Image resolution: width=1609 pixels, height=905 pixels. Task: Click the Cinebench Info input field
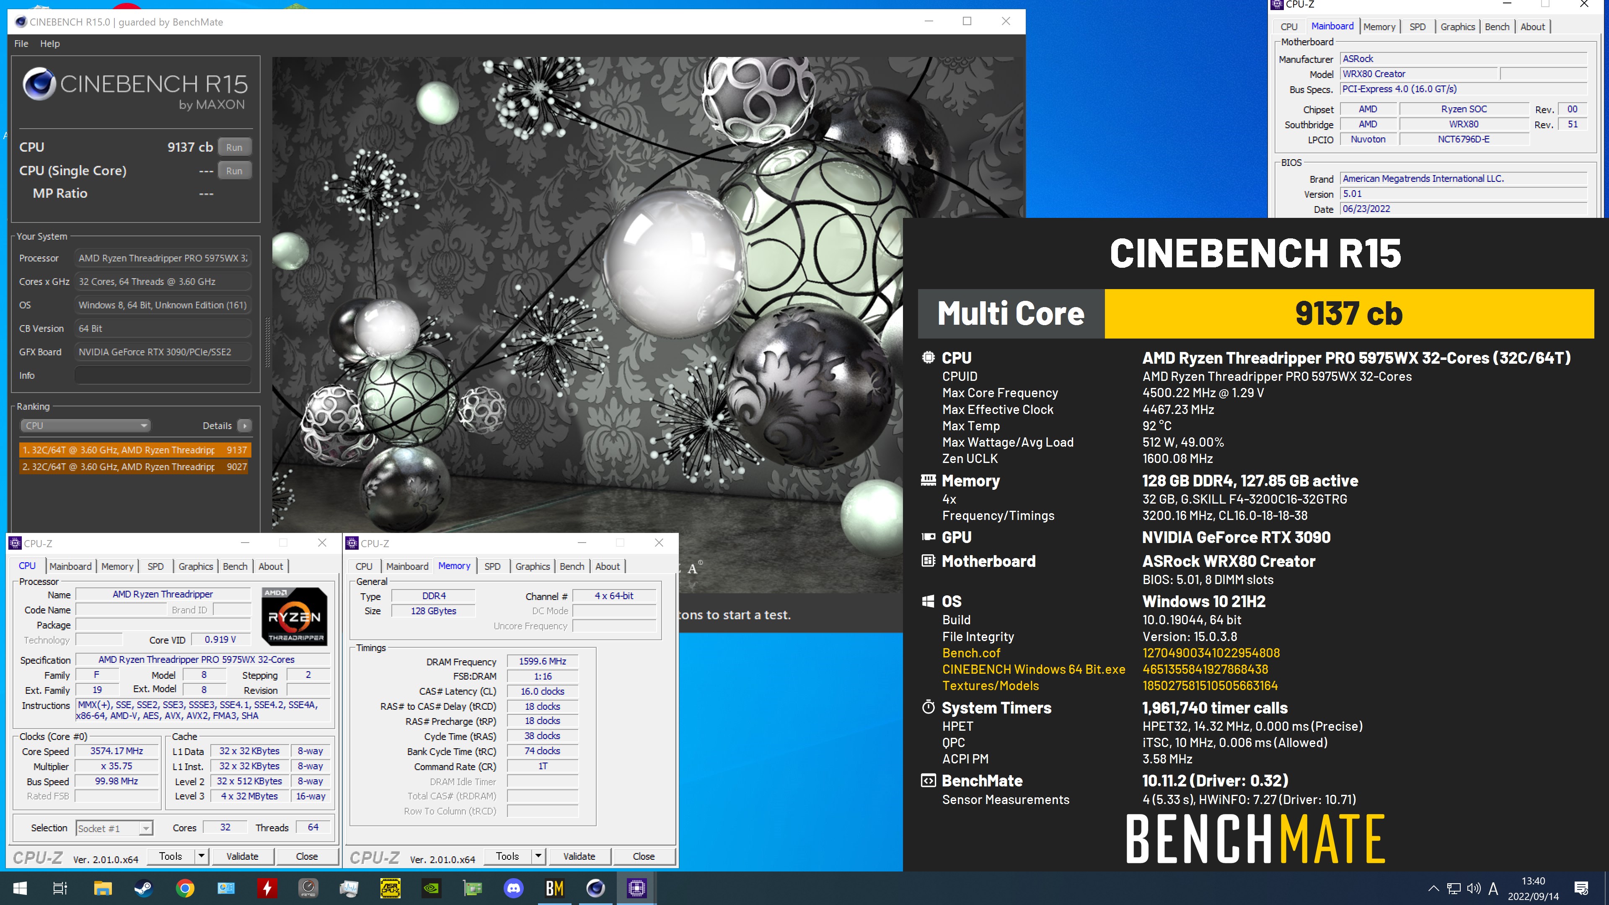click(163, 375)
